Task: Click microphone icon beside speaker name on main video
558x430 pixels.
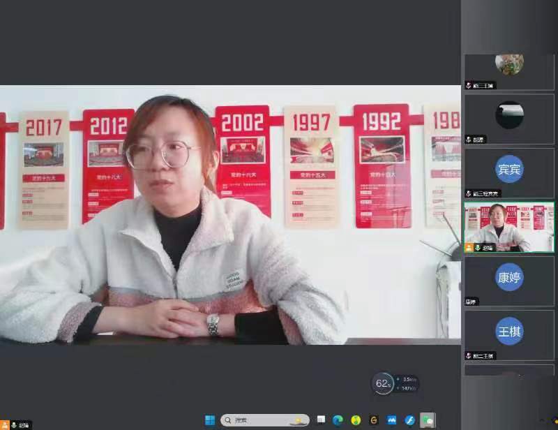Action: pyautogui.click(x=13, y=424)
